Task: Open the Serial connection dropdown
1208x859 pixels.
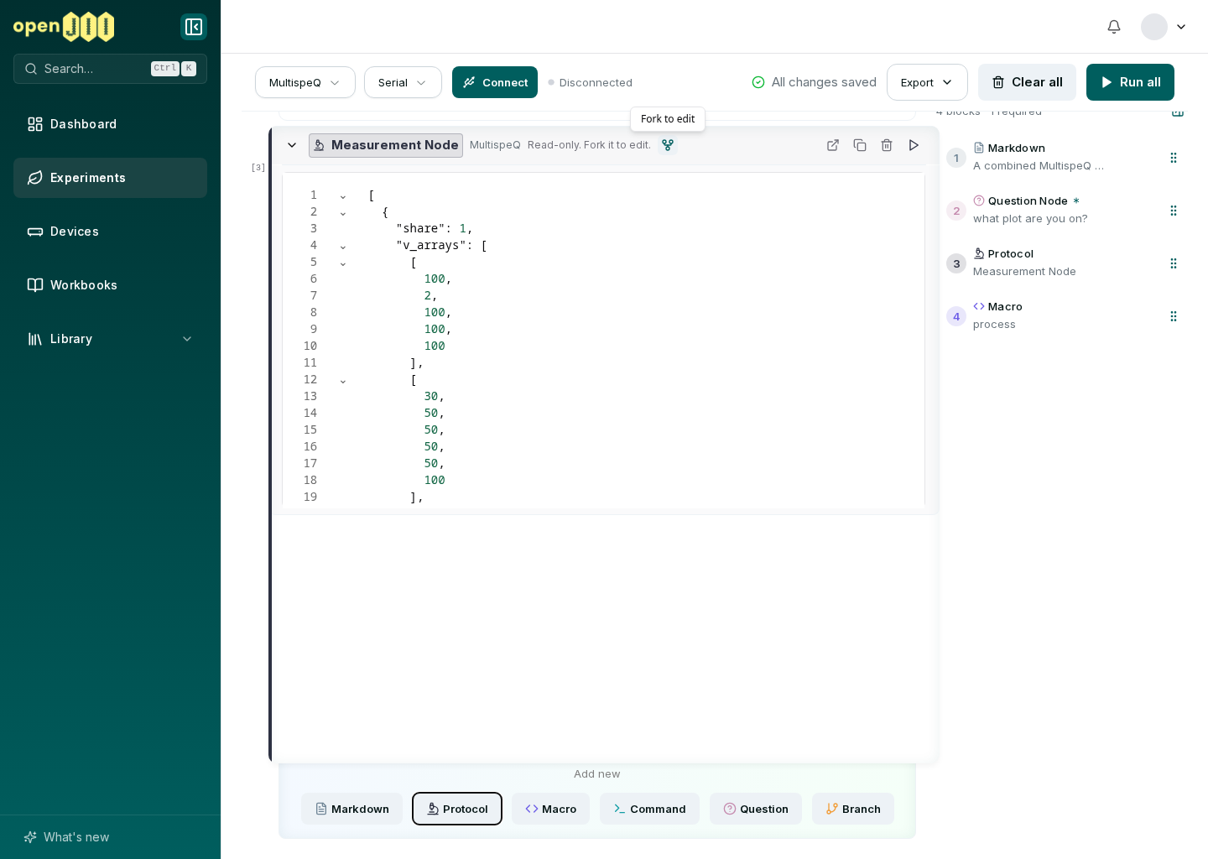Action: pyautogui.click(x=403, y=82)
